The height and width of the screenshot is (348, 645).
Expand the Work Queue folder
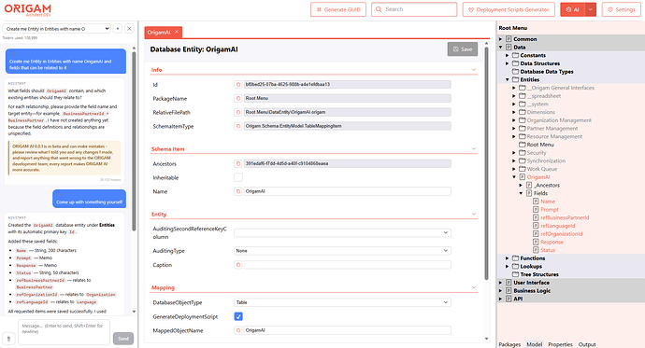(x=514, y=169)
